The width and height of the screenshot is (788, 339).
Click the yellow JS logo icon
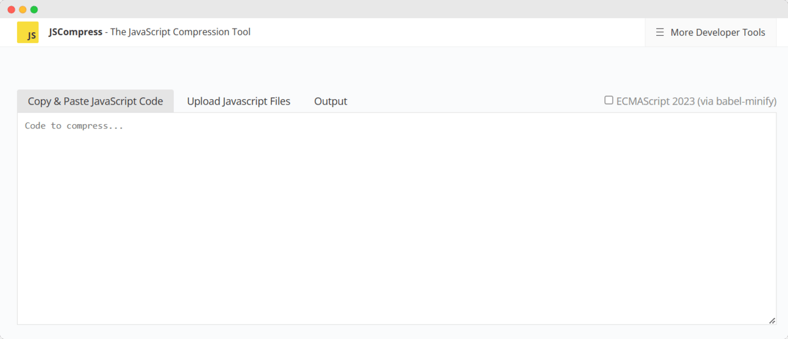tap(27, 32)
